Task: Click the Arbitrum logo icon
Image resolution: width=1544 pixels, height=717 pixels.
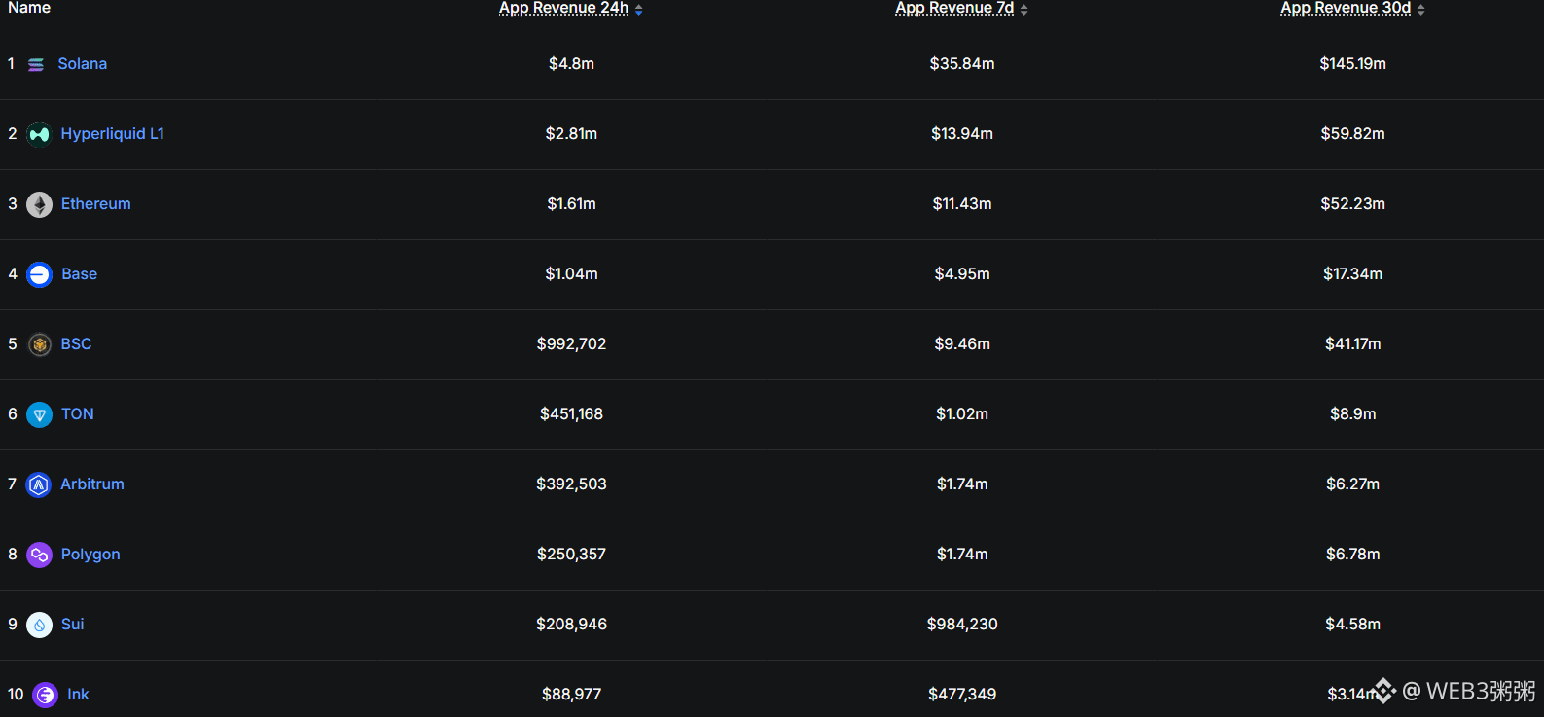Action: pyautogui.click(x=38, y=484)
